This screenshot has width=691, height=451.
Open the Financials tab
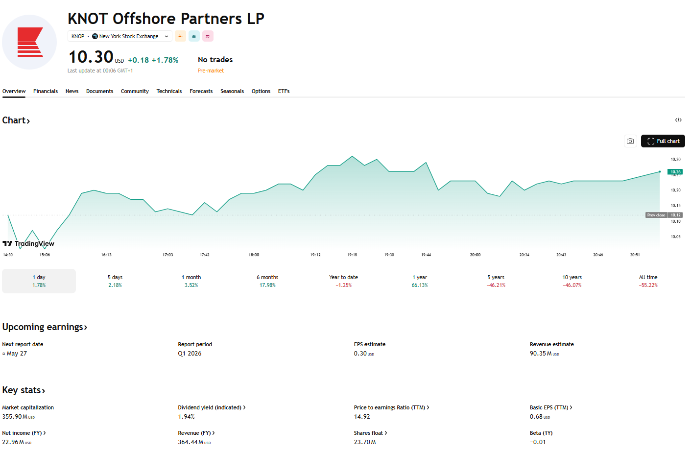[x=46, y=91]
